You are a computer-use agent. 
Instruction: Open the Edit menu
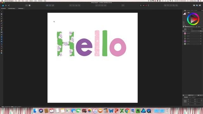tap(19, 1)
